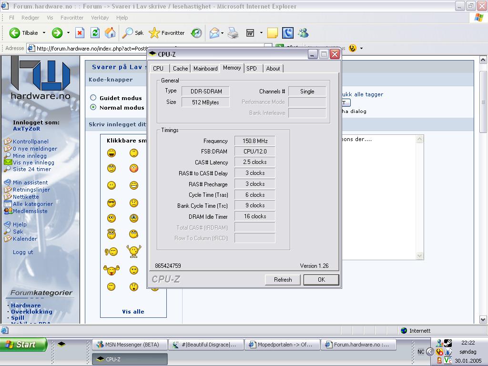
Task: Open Favoritter star in toolbar
Action: point(166,33)
